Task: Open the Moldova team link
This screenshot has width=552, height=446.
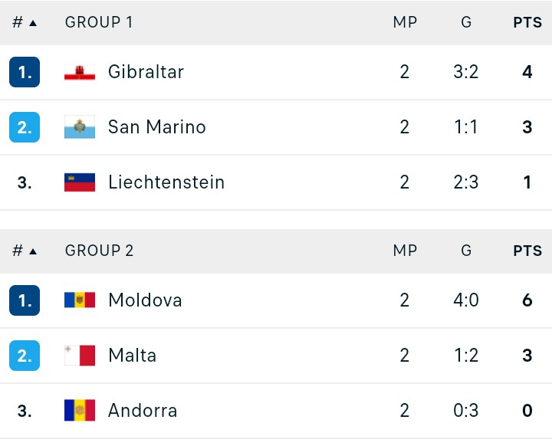Action: coord(145,300)
